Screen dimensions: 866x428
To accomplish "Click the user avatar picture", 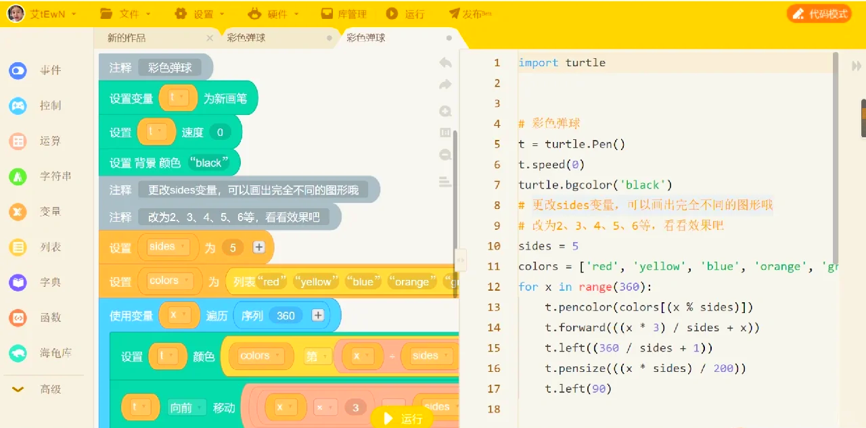I will click(16, 14).
